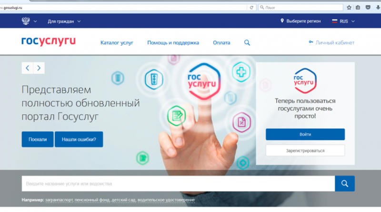381x212 pixels.
Task: Focus the service name search field
Action: 178,183
